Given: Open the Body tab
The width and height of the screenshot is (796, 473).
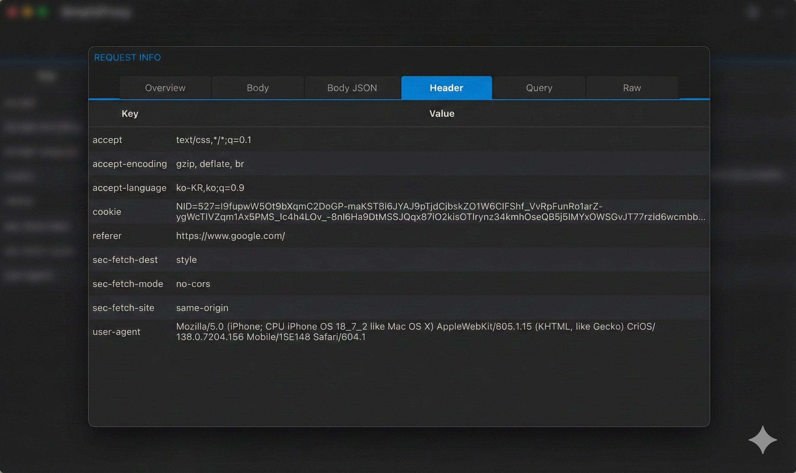Looking at the screenshot, I should pos(257,88).
